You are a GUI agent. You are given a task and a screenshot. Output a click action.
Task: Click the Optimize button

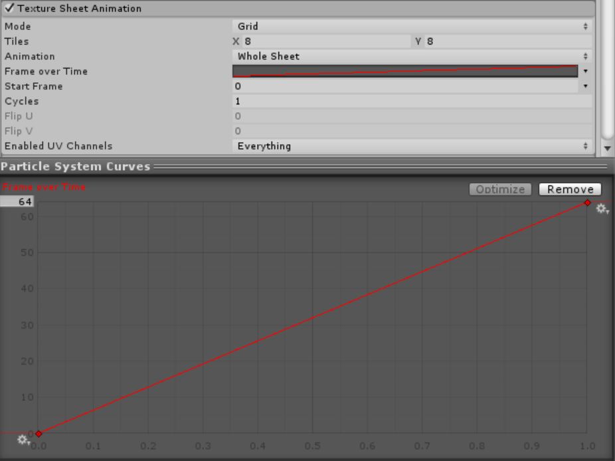point(500,189)
